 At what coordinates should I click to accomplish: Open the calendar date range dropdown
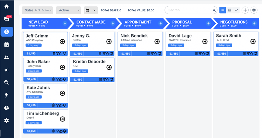pyautogui.click(x=91, y=10)
